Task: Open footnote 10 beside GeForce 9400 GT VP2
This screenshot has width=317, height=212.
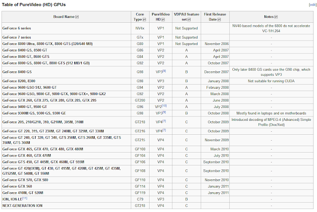Action: coord(164,106)
